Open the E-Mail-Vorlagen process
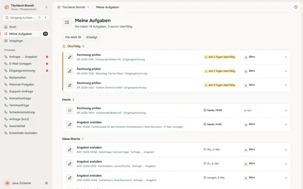Image resolution: width=303 pixels, height=189 pixels. (26, 64)
